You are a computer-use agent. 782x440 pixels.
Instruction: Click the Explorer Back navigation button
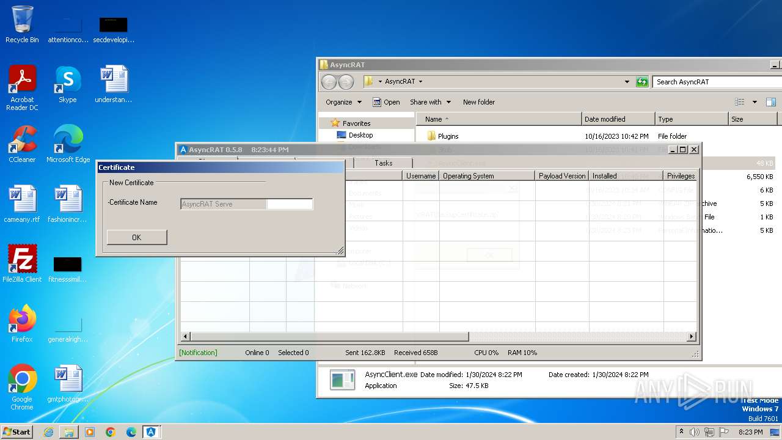329,82
